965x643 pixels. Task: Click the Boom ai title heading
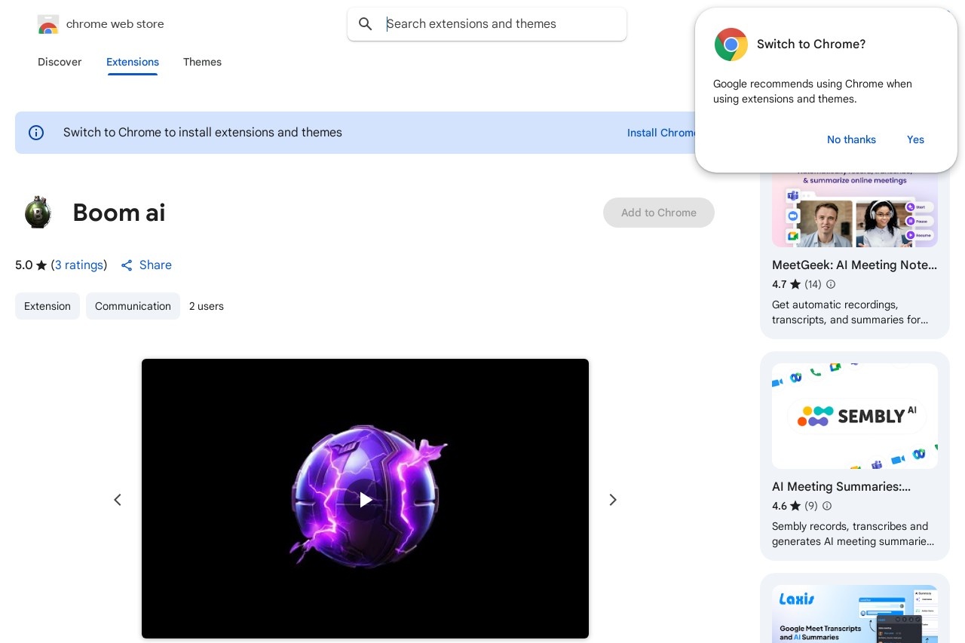point(119,213)
